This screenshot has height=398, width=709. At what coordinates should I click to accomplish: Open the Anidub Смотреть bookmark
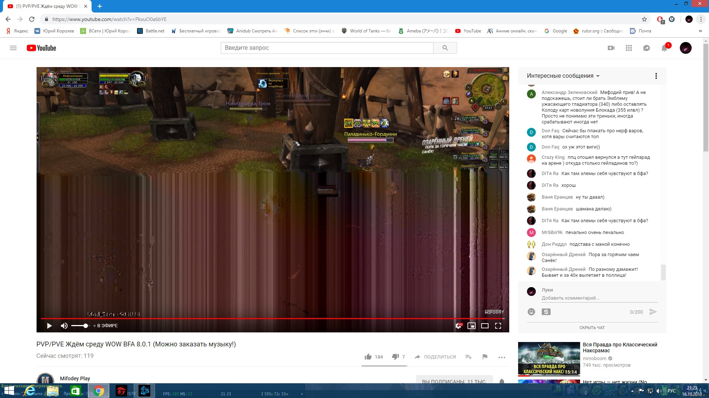click(x=253, y=31)
